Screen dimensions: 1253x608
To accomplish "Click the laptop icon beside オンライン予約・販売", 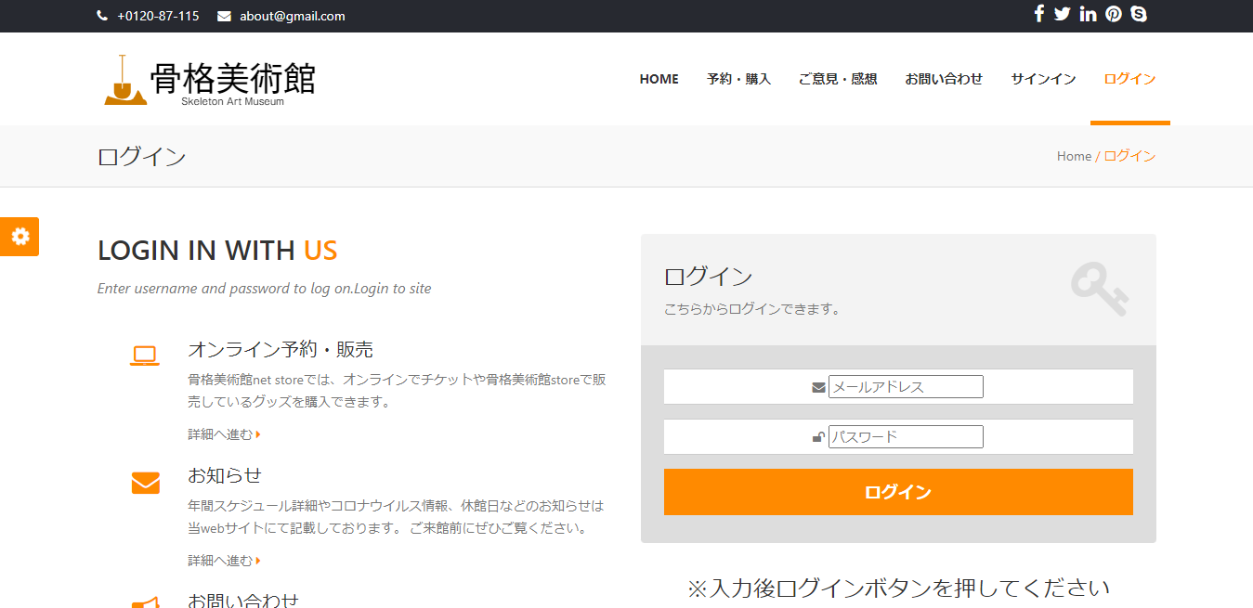I will pos(145,354).
